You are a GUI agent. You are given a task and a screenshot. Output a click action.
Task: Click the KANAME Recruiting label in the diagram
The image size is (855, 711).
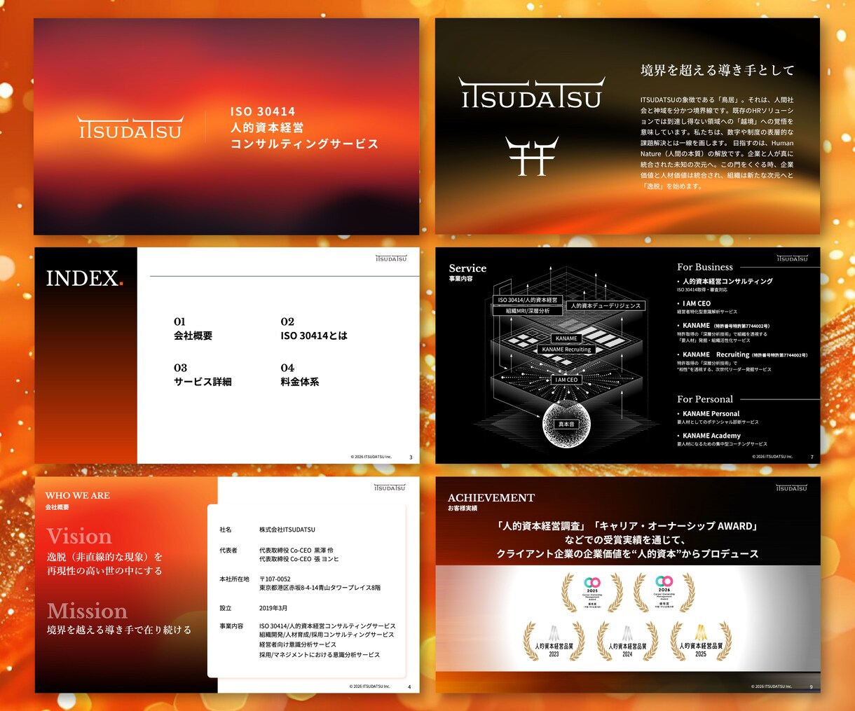pos(566,349)
